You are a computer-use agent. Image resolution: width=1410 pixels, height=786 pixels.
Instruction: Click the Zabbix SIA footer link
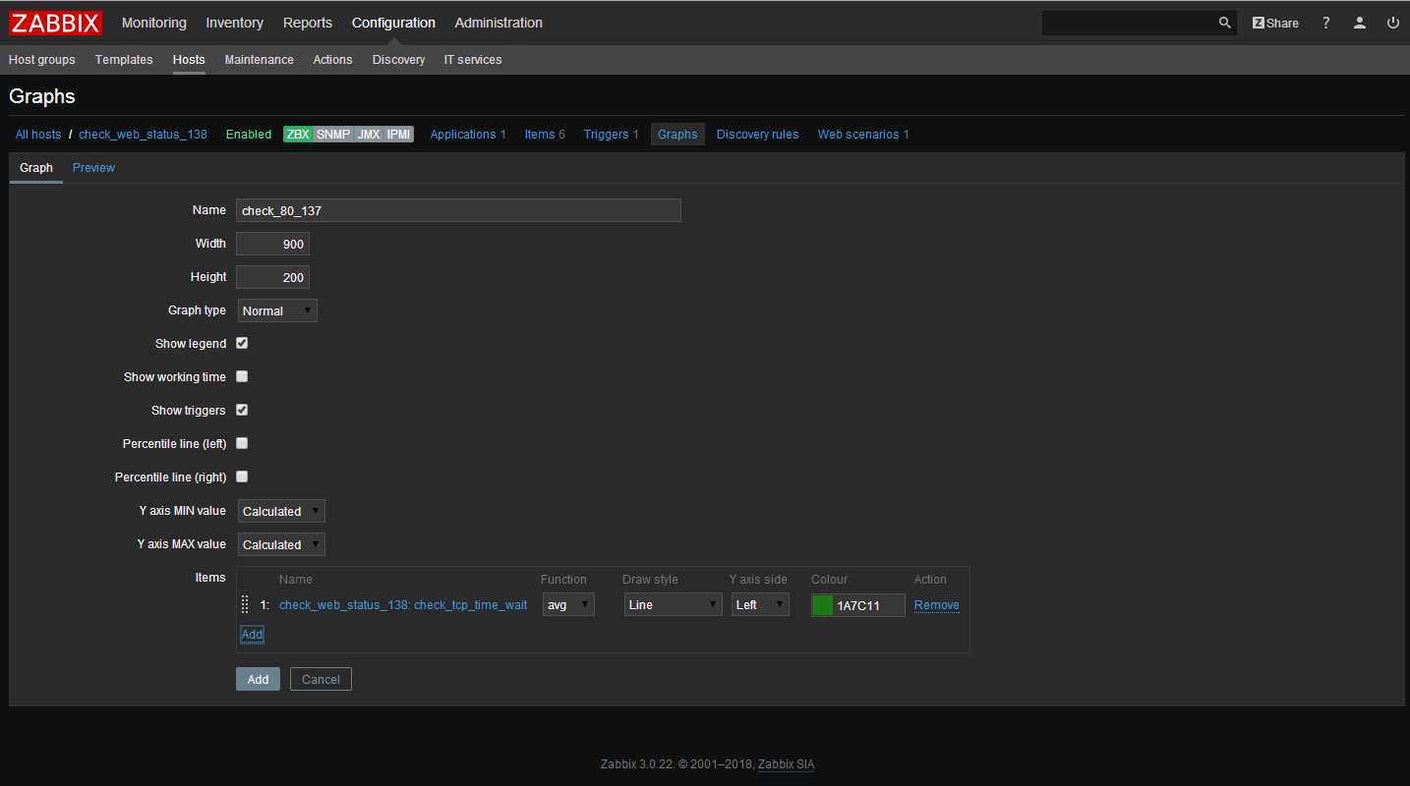[x=786, y=764]
